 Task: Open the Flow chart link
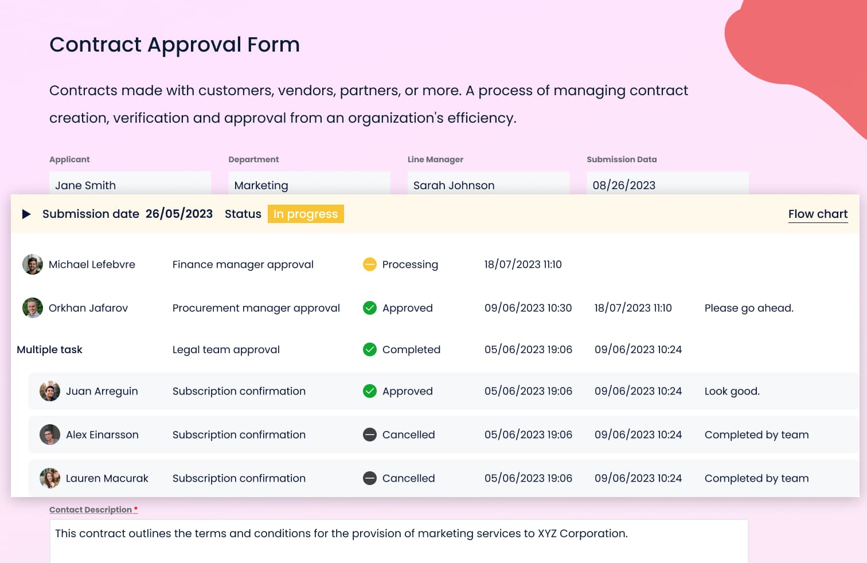pos(817,214)
